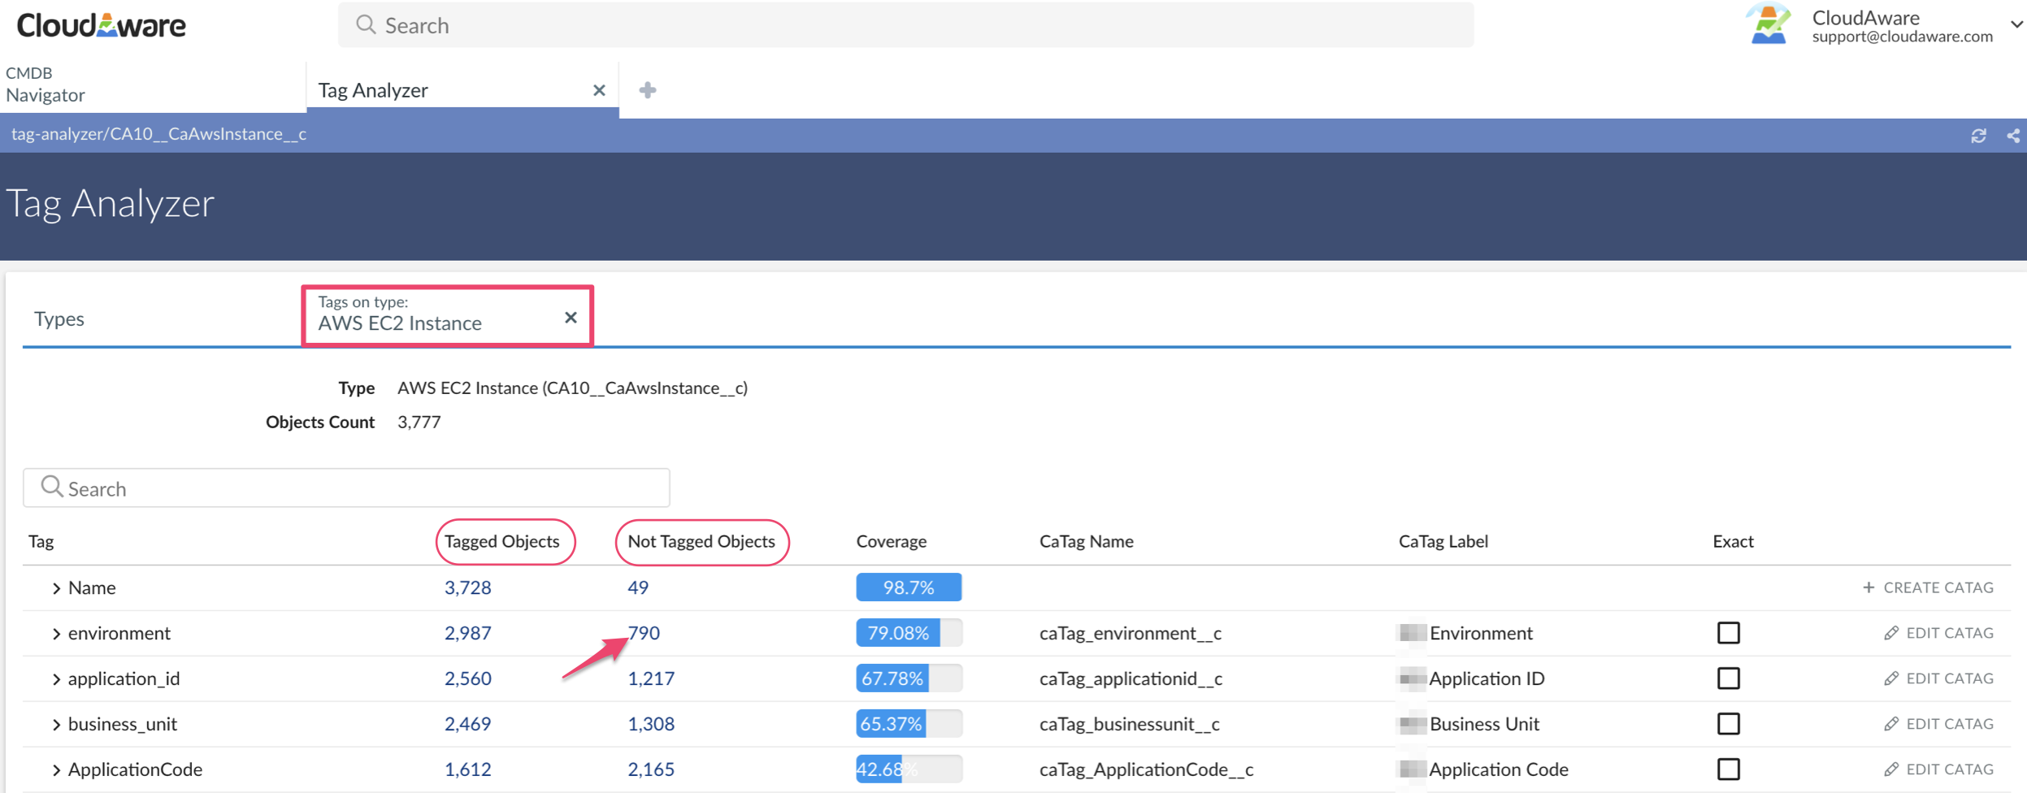Select the Tag Analyzer tab
2027x793 pixels.
click(462, 90)
